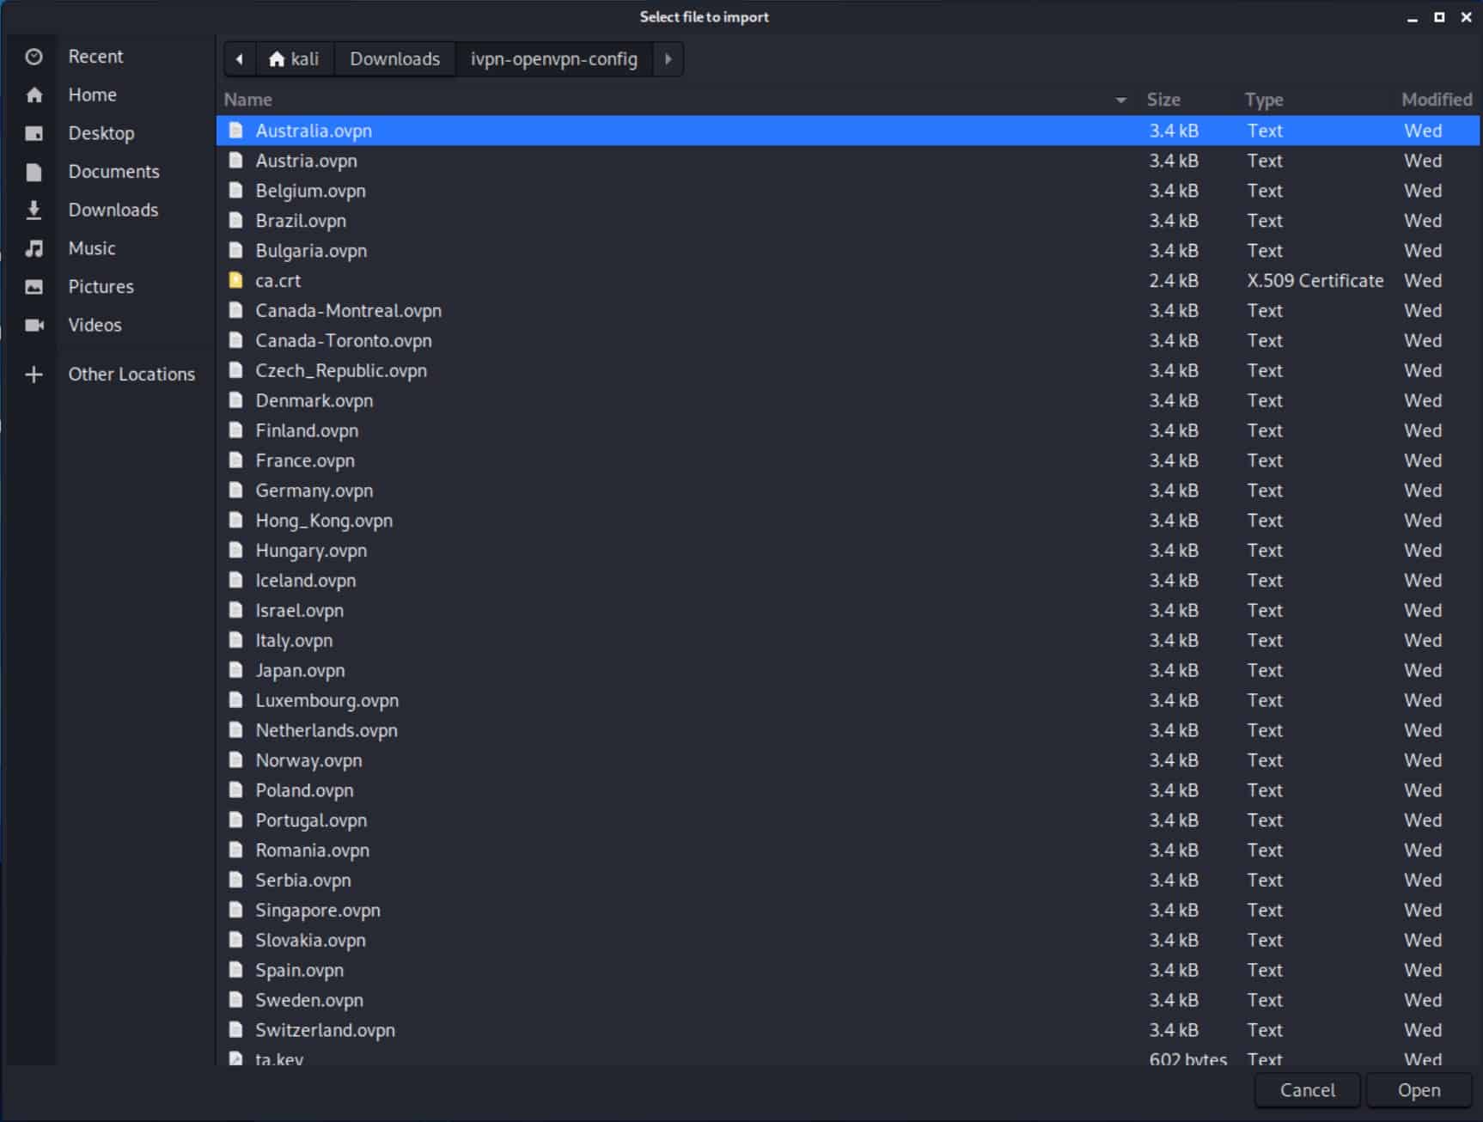1483x1122 pixels.
Task: Click the file icon beside Poland.ovpn
Action: point(235,790)
